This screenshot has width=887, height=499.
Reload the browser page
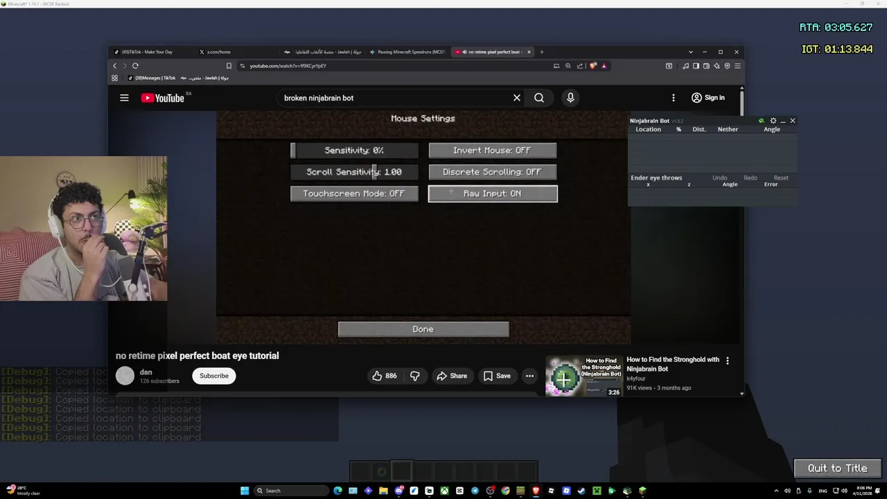pos(135,66)
